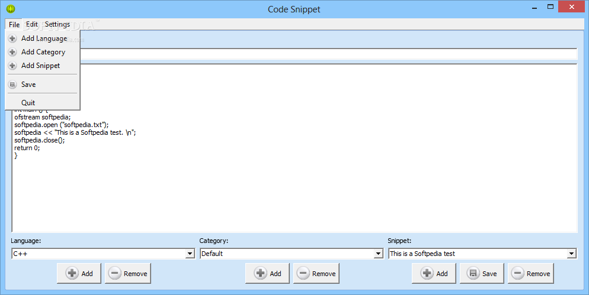Maximize the Code Snippet window
Image resolution: width=589 pixels, height=295 pixels.
pos(550,7)
